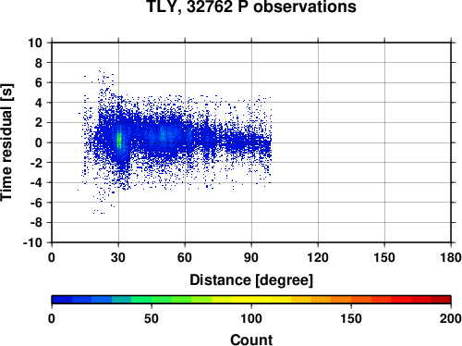This screenshot has width=462, height=346.
Task: Select y-axis tick label "-2"
Action: click(36, 163)
